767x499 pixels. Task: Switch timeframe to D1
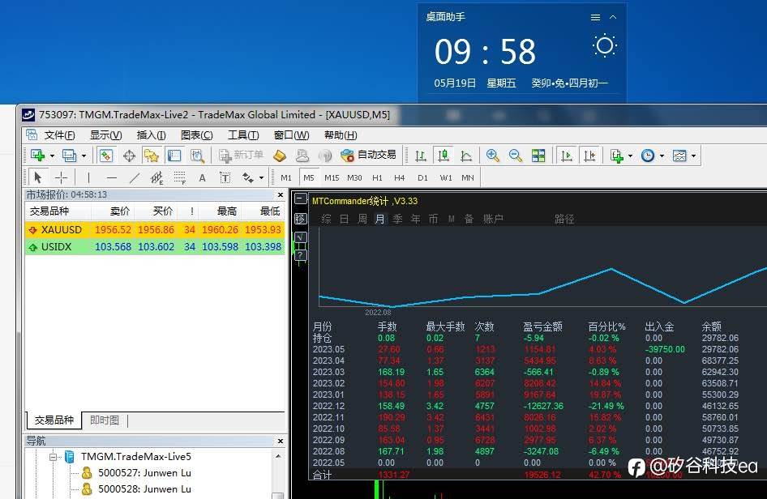pyautogui.click(x=422, y=178)
